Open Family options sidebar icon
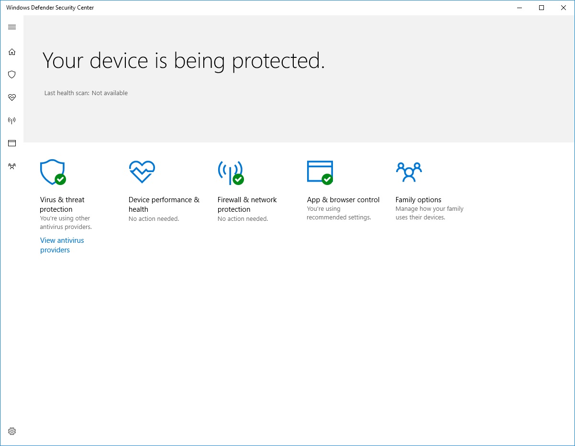Viewport: 575px width, 446px height. [x=12, y=166]
